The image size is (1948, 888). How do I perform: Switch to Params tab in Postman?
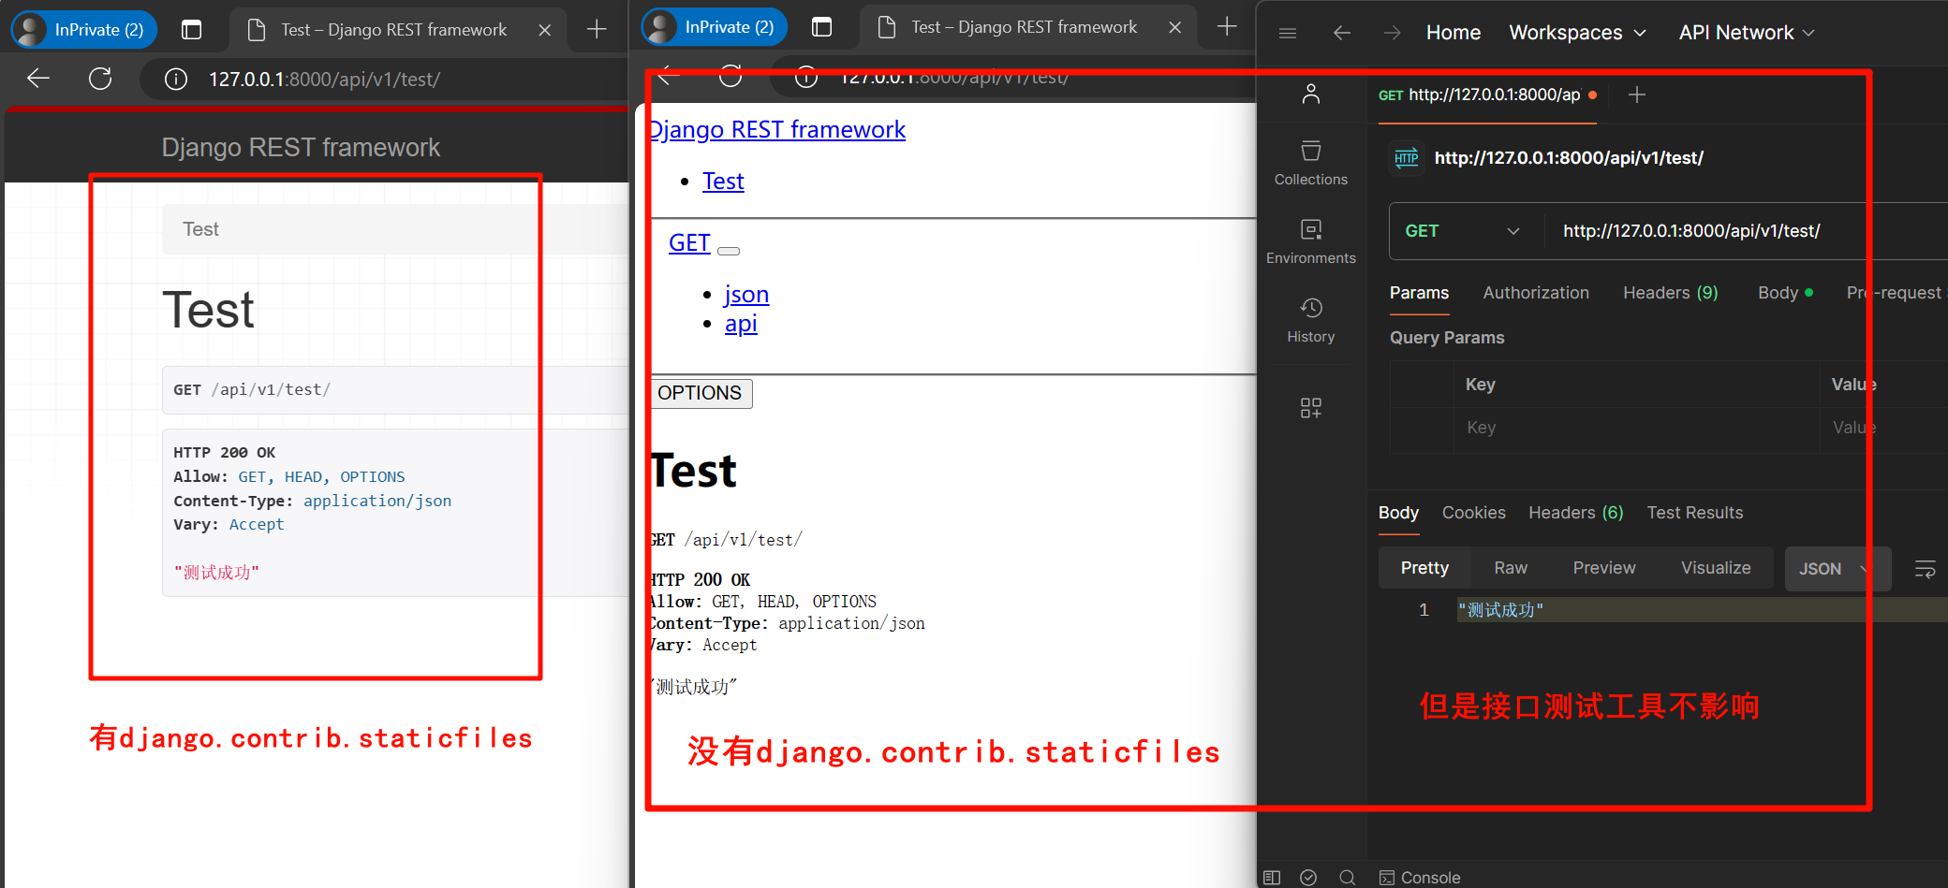pos(1419,293)
